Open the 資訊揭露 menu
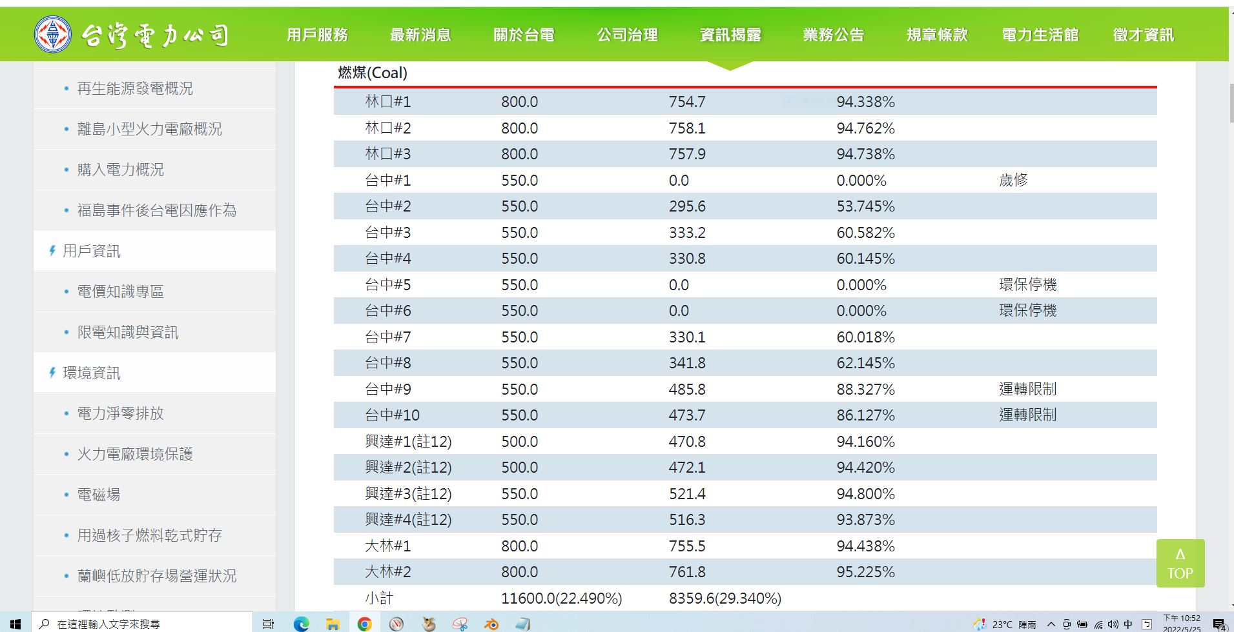This screenshot has height=632, width=1234. [x=730, y=35]
